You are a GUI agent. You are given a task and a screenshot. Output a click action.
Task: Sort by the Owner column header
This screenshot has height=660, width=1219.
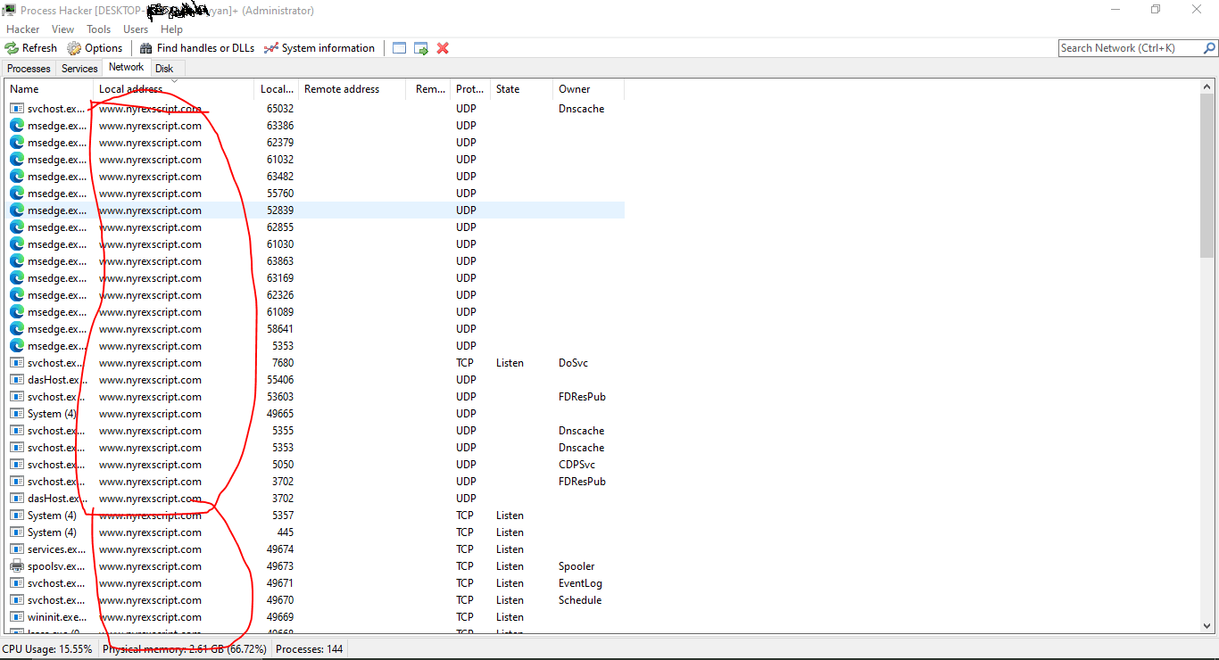589,89
